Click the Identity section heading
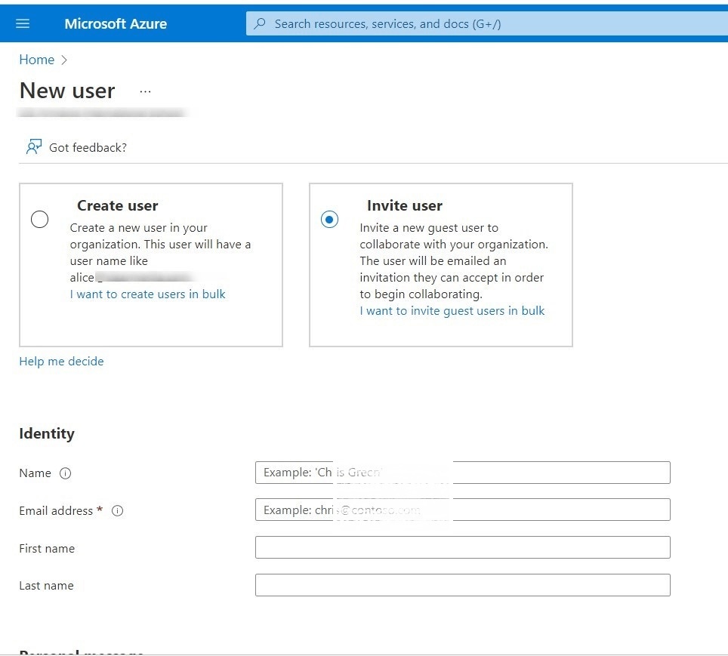This screenshot has width=728, height=656. coord(47,433)
